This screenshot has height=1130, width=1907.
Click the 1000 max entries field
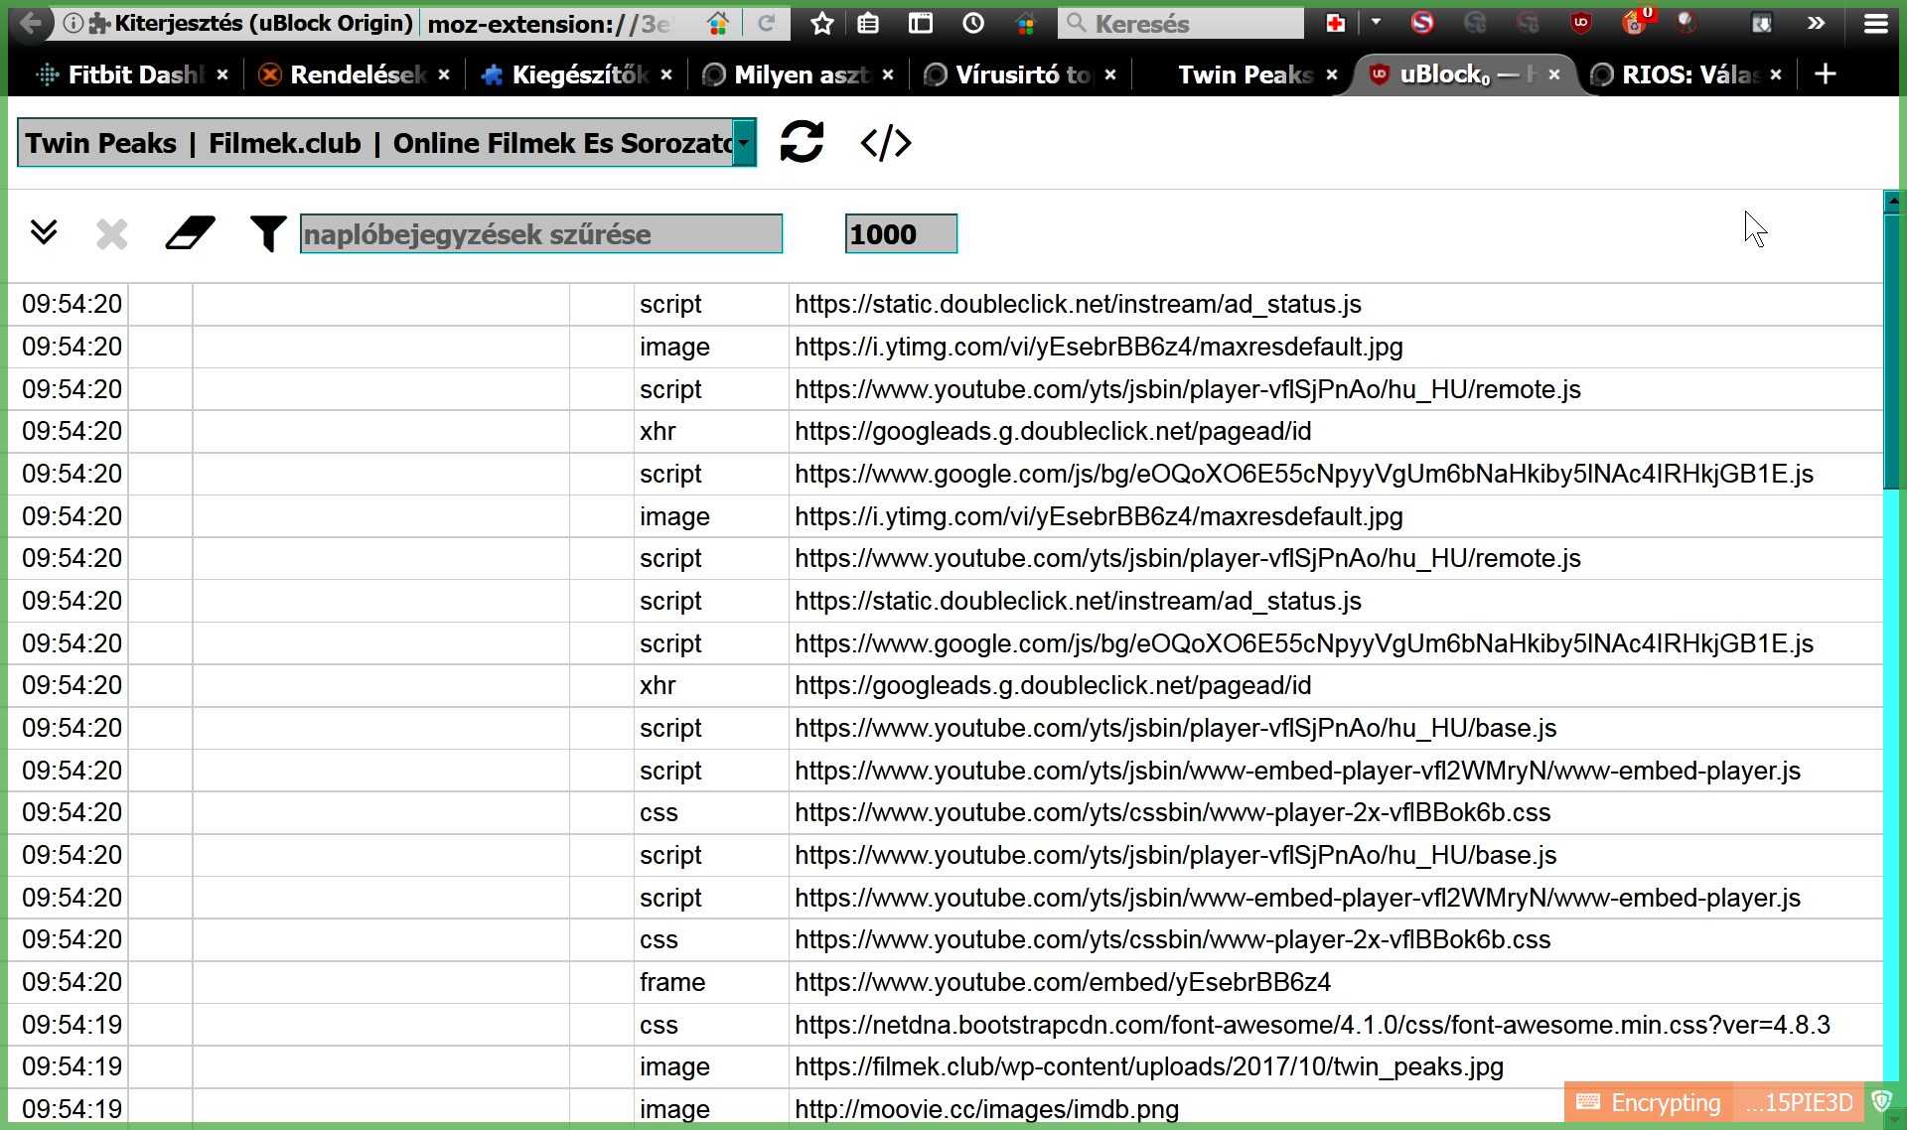[901, 234]
